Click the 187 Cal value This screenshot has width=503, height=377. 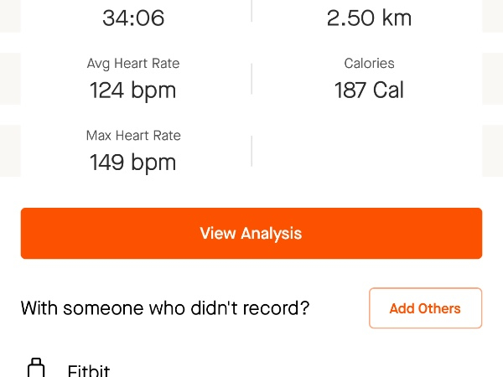point(369,90)
